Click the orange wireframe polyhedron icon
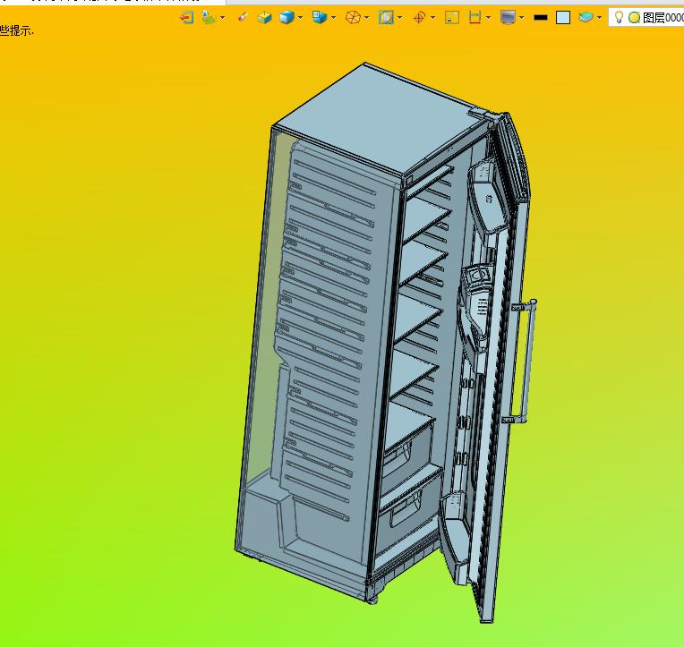Viewport: 684px width, 647px height. [x=353, y=17]
